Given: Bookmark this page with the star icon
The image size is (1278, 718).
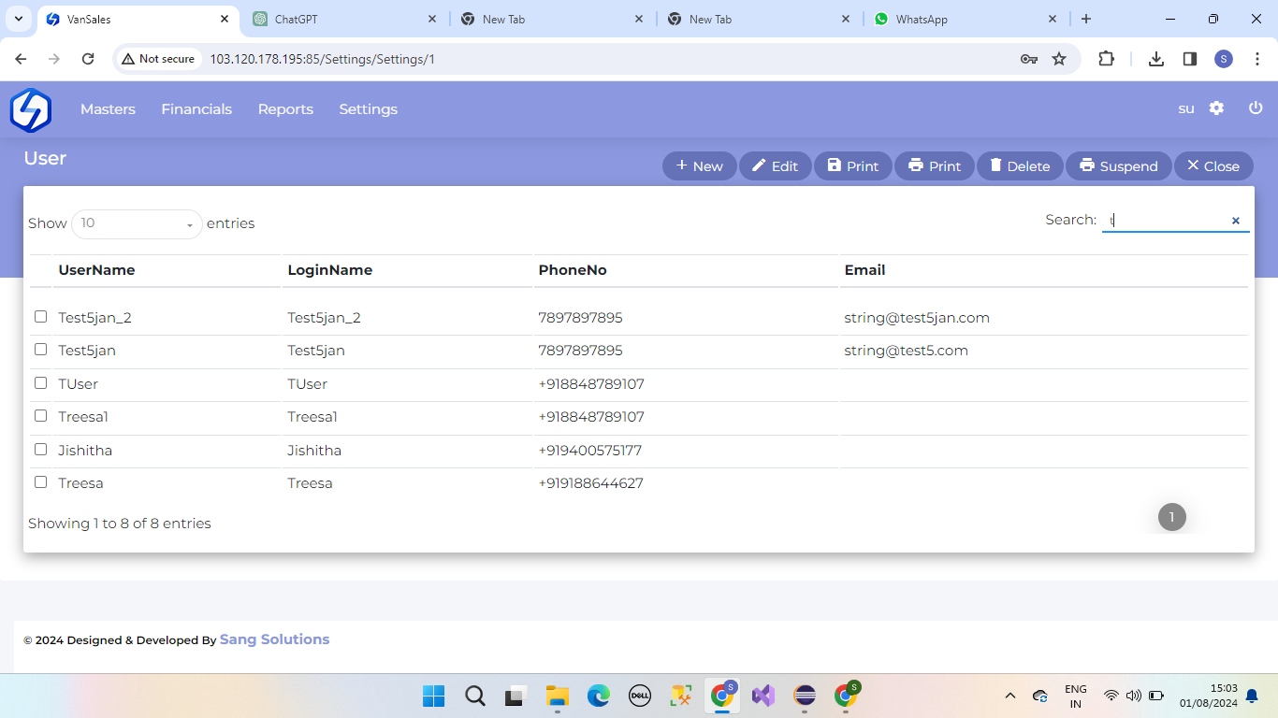Looking at the screenshot, I should pyautogui.click(x=1059, y=59).
